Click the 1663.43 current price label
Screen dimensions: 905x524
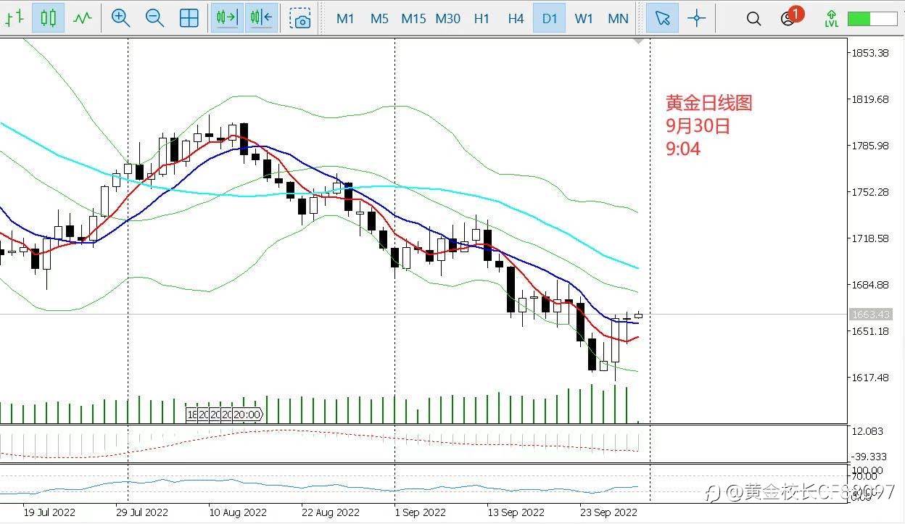[x=870, y=315]
